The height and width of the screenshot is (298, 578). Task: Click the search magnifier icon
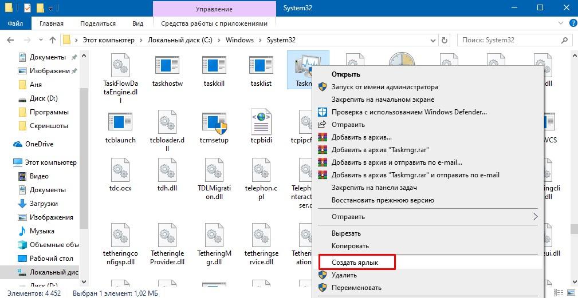tap(564, 40)
